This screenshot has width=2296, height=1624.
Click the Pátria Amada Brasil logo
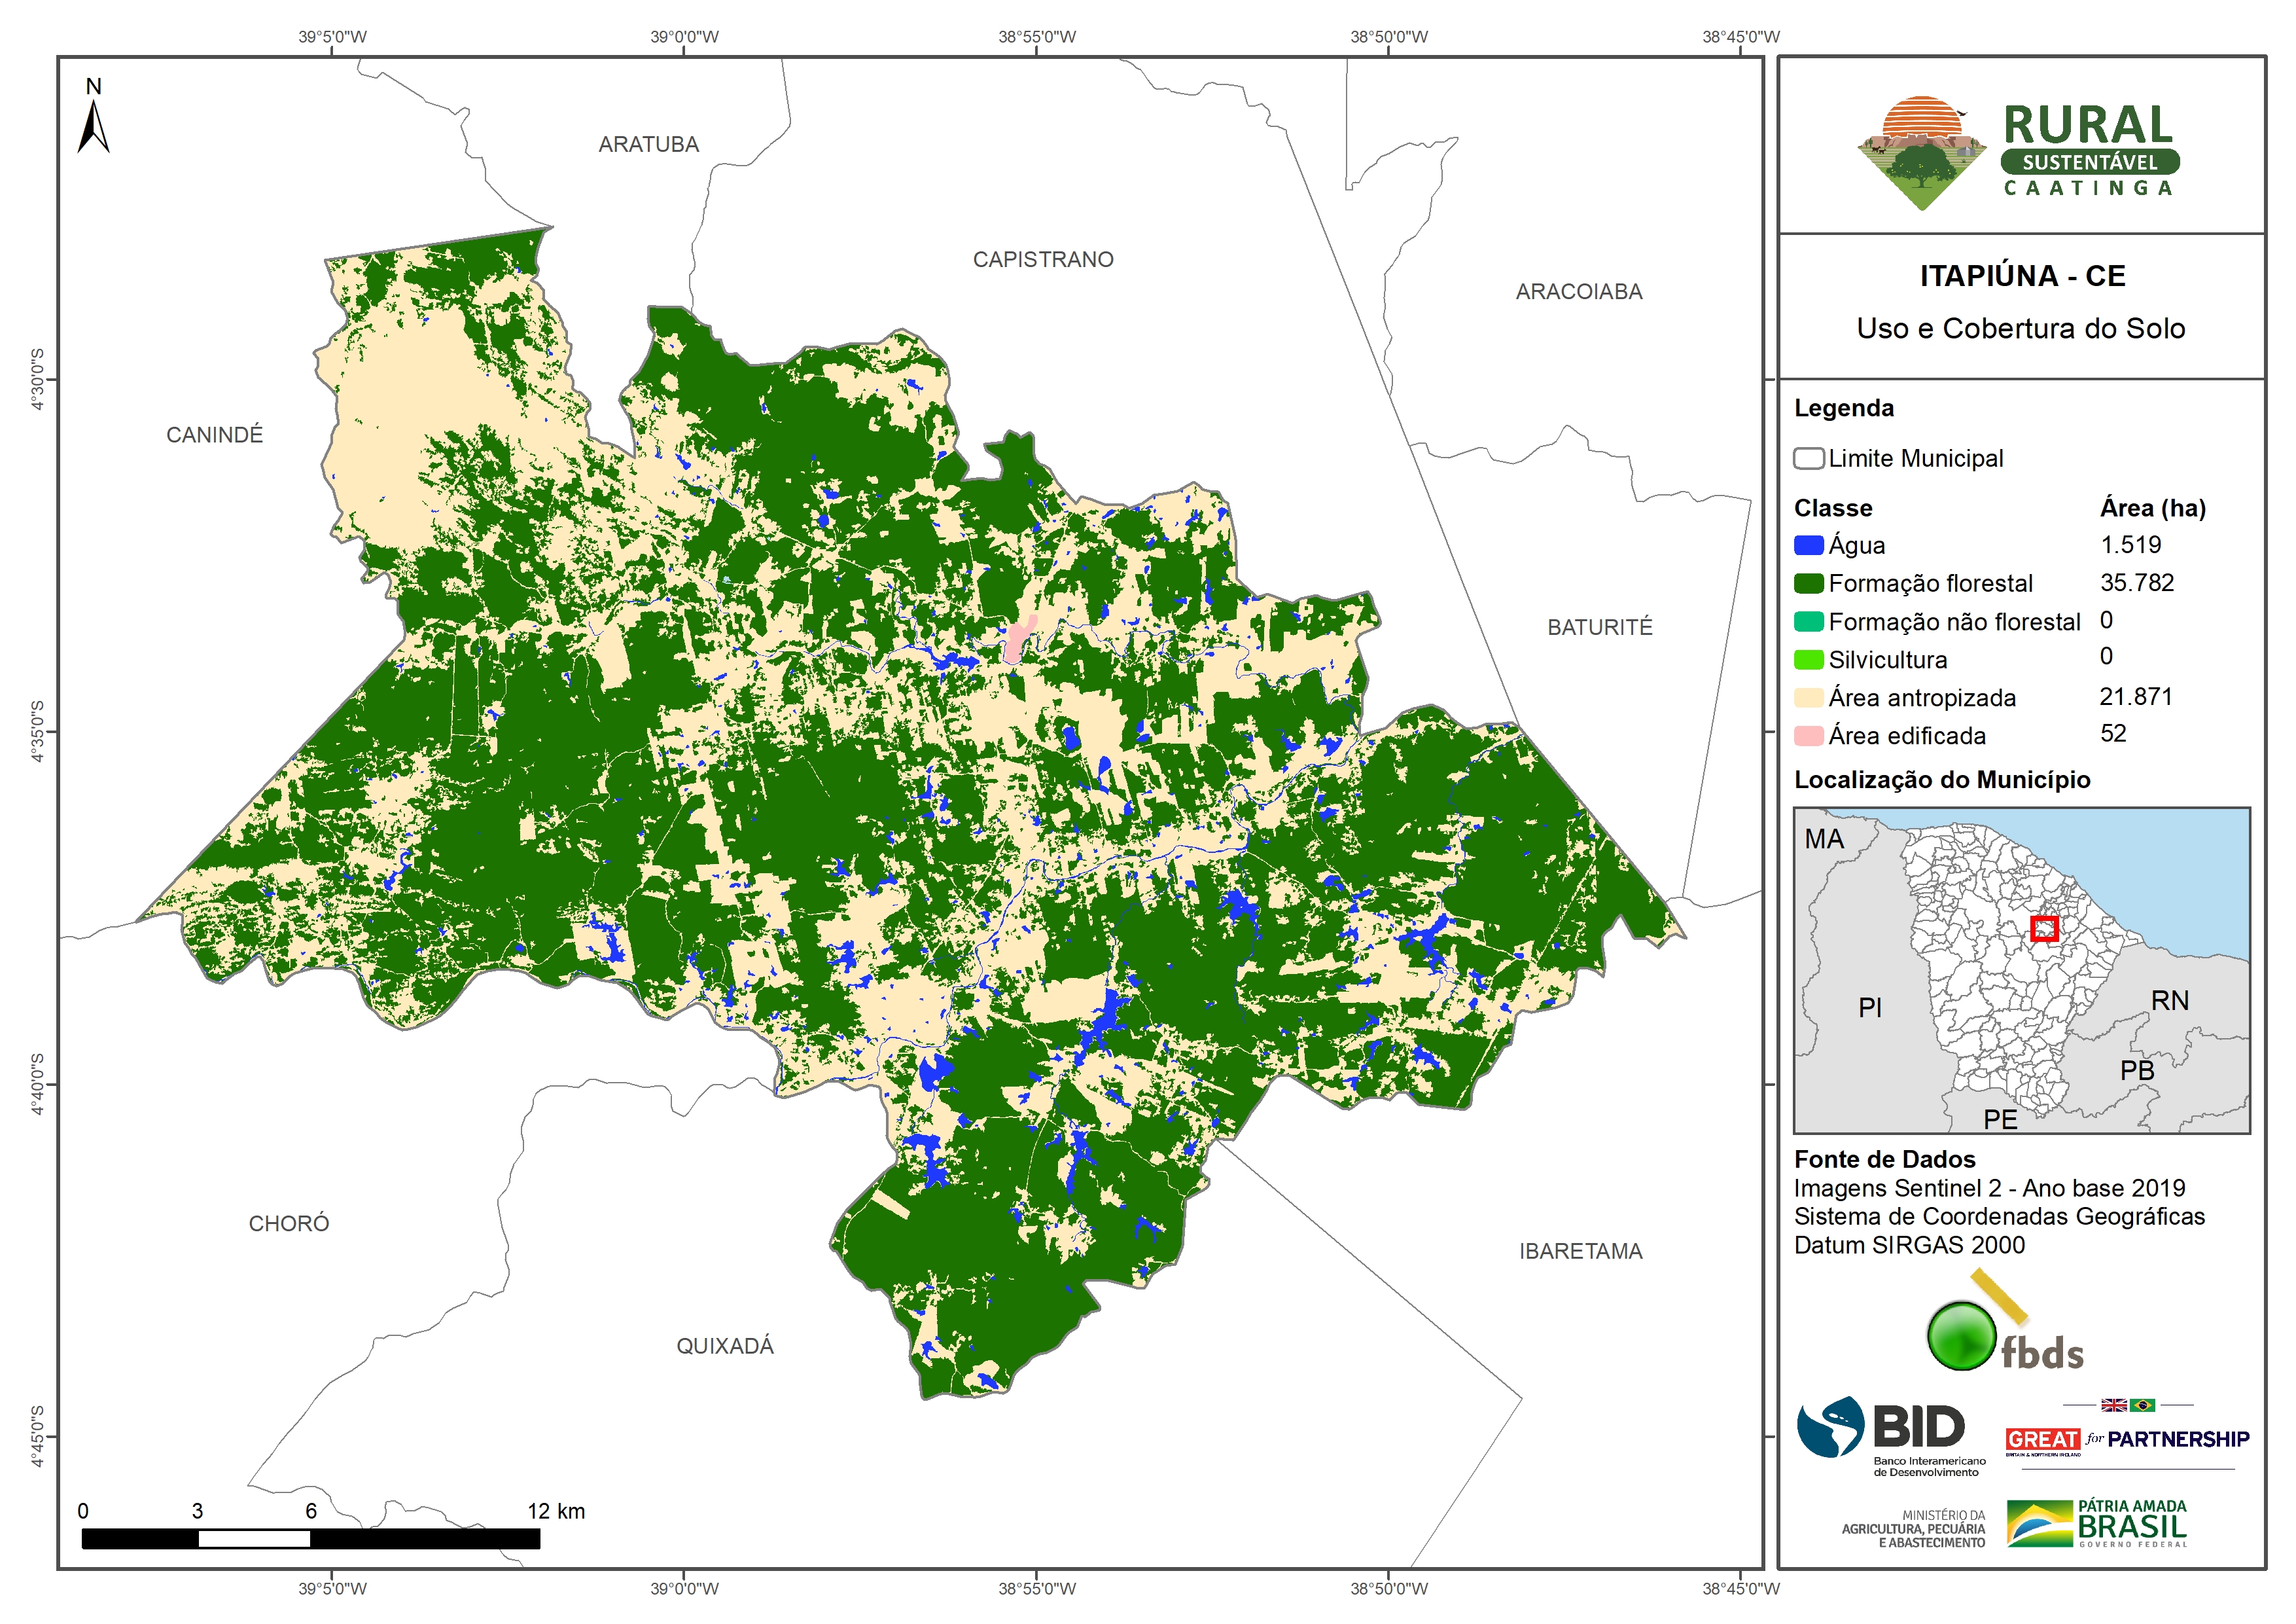(x=2096, y=1523)
